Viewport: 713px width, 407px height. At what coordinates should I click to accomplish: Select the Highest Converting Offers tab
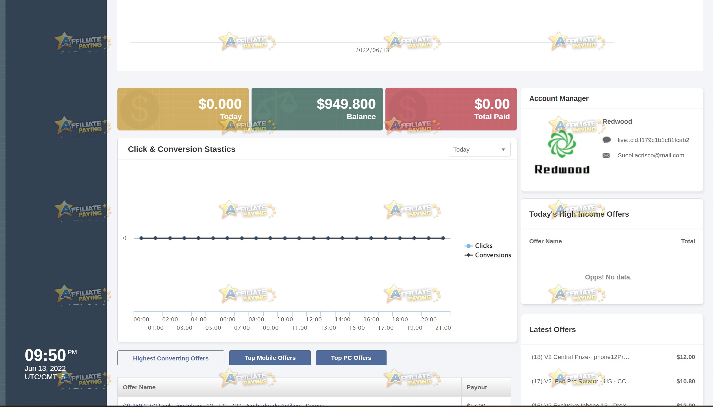point(171,358)
